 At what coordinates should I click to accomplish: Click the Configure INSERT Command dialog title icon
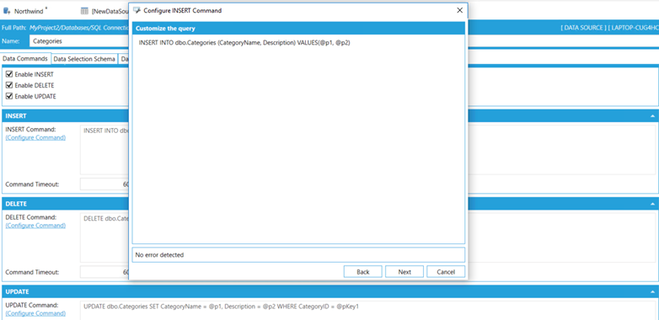coord(137,10)
